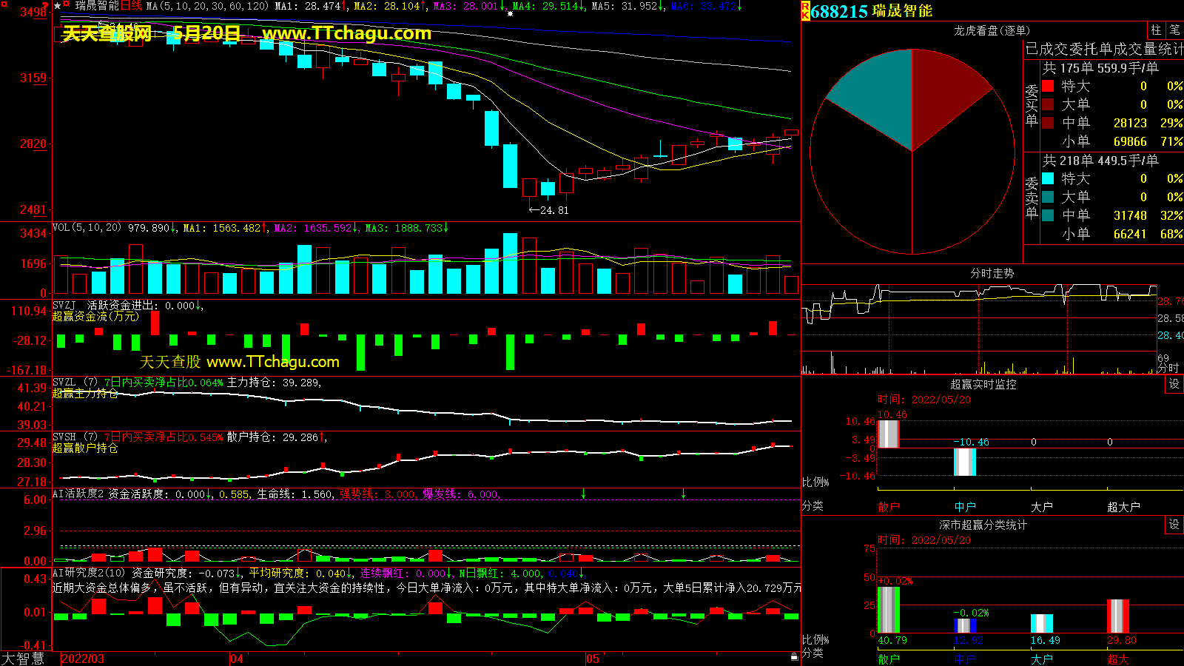Click the MA(5,10,20,30,60,120) indicator parameters
Screen dimensions: 1184x666
tap(207, 6)
